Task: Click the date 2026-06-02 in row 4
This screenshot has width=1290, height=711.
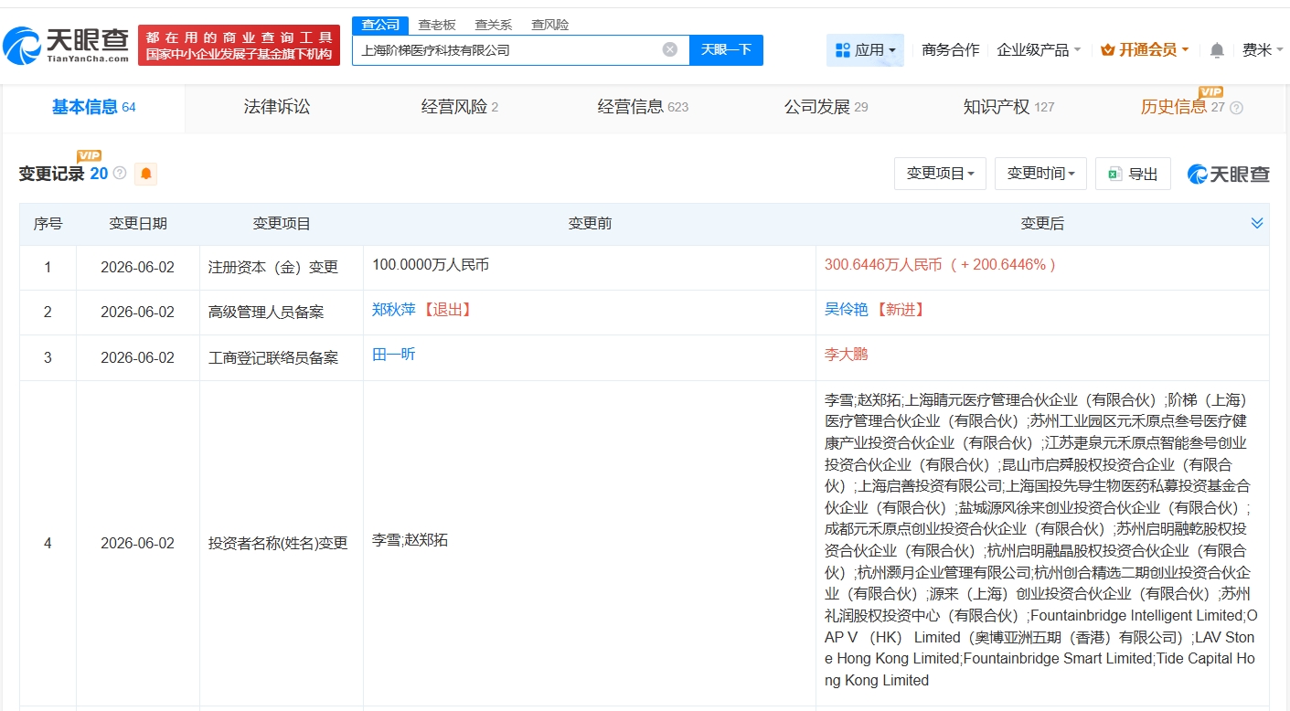Action: pos(138,543)
